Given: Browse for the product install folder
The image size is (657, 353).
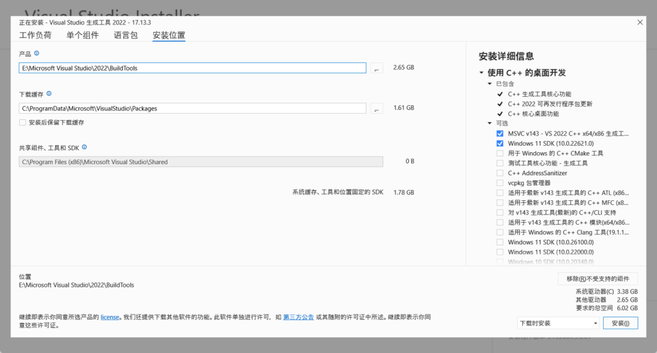Looking at the screenshot, I should pyautogui.click(x=377, y=68).
